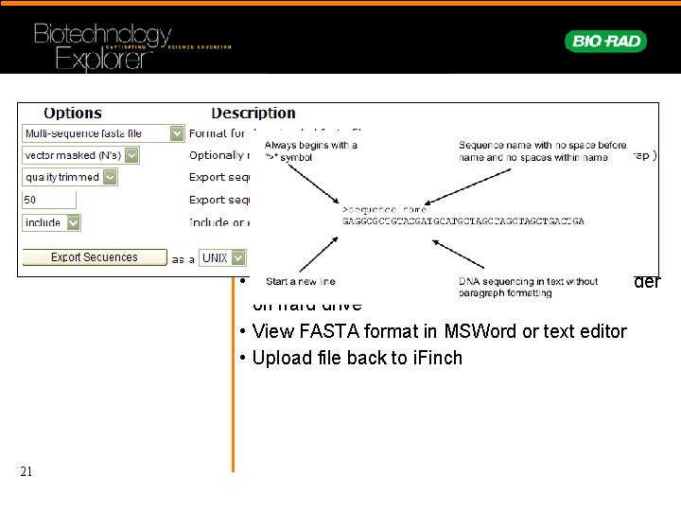The height and width of the screenshot is (511, 681).
Task: Click the input field containing 50
Action: (48, 200)
